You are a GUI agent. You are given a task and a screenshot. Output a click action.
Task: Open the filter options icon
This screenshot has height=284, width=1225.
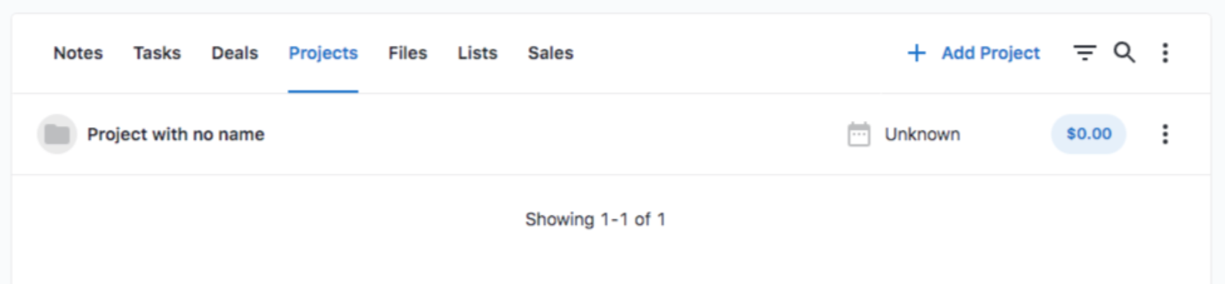point(1084,53)
